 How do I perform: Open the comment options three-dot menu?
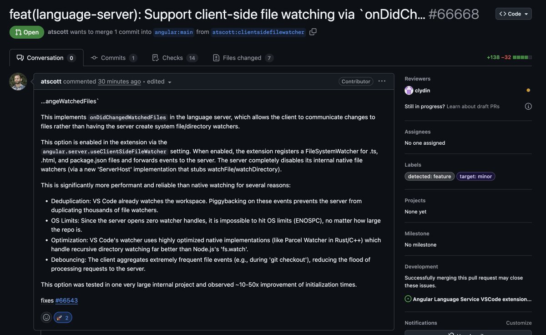click(382, 81)
